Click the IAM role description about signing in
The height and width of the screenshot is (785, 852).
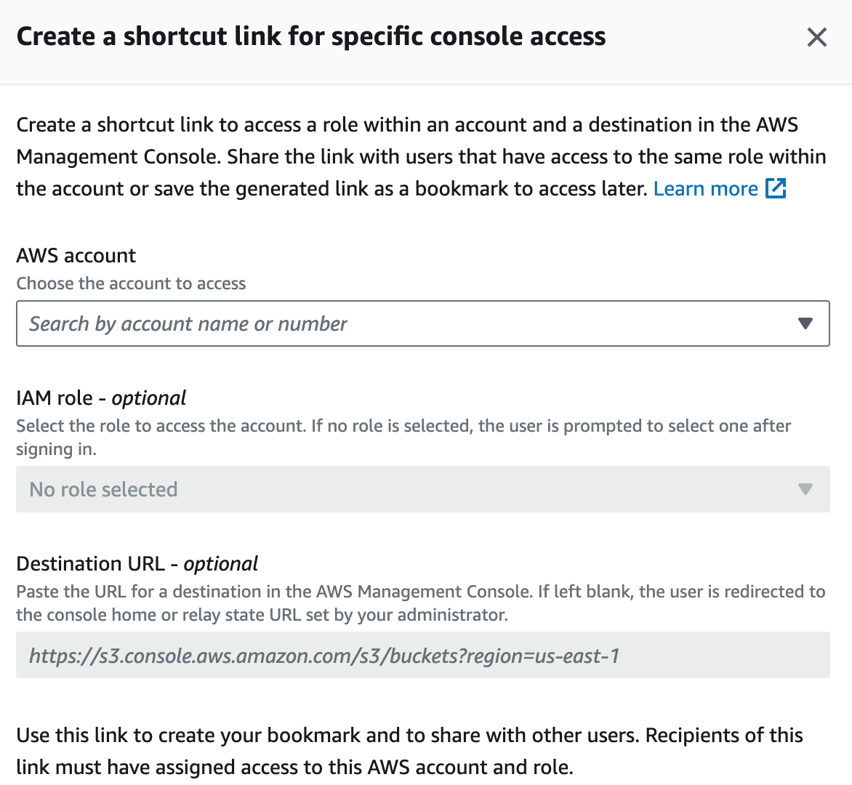tap(403, 438)
